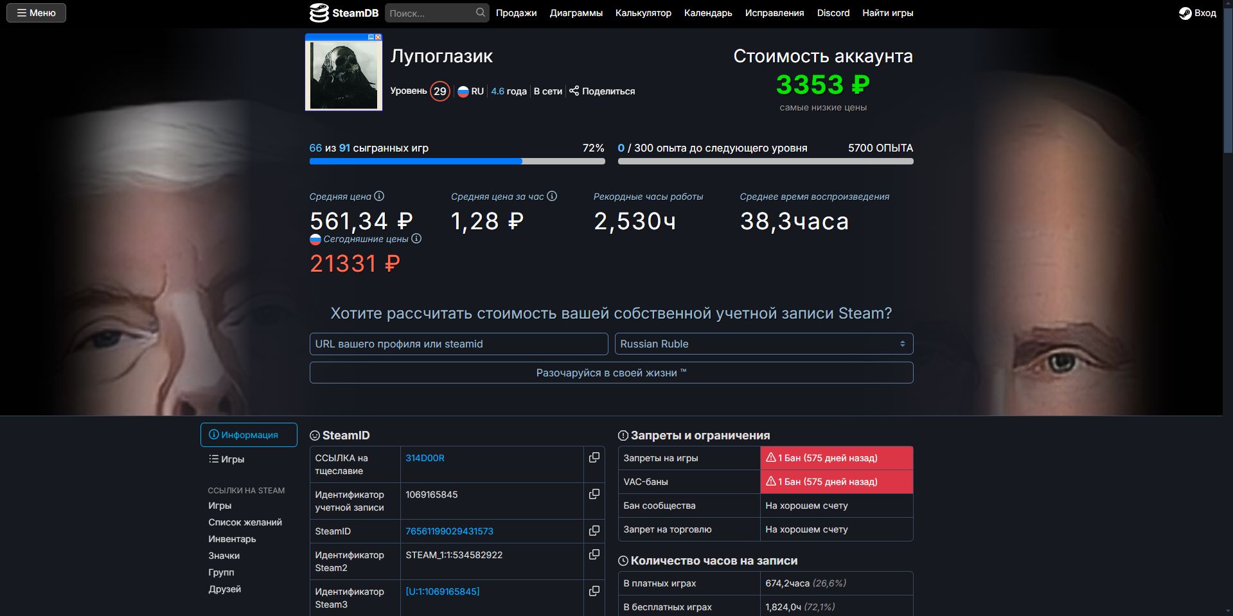Open the Диаграммы menu item
The width and height of the screenshot is (1233, 616).
pos(576,13)
